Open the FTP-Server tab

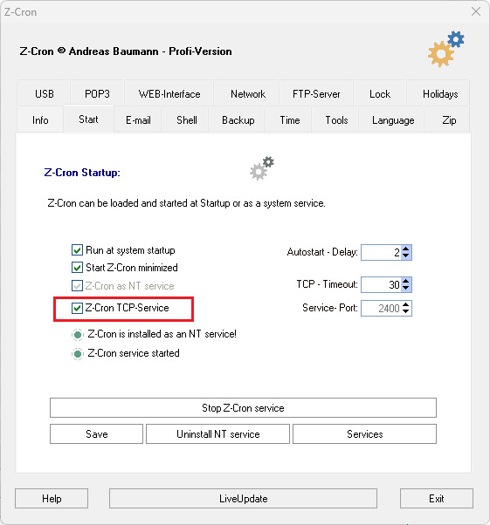[x=316, y=94]
